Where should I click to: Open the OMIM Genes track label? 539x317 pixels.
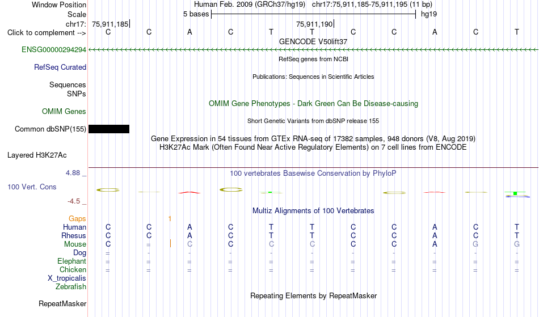(64, 112)
